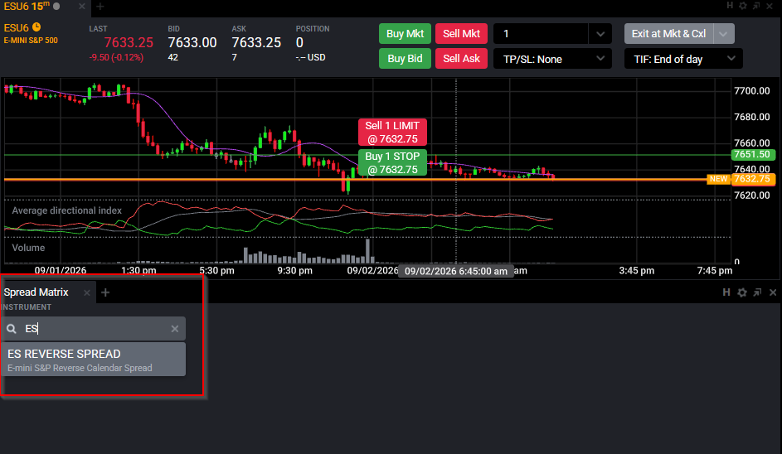Click the H icon in chart panel header
The height and width of the screenshot is (454, 782).
pyautogui.click(x=730, y=6)
